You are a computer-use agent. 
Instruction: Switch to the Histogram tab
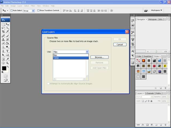point(153,19)
